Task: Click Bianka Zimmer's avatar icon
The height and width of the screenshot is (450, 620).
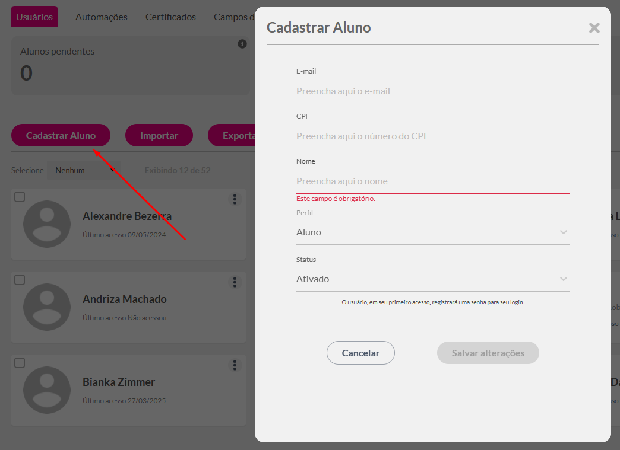Action: [x=47, y=390]
